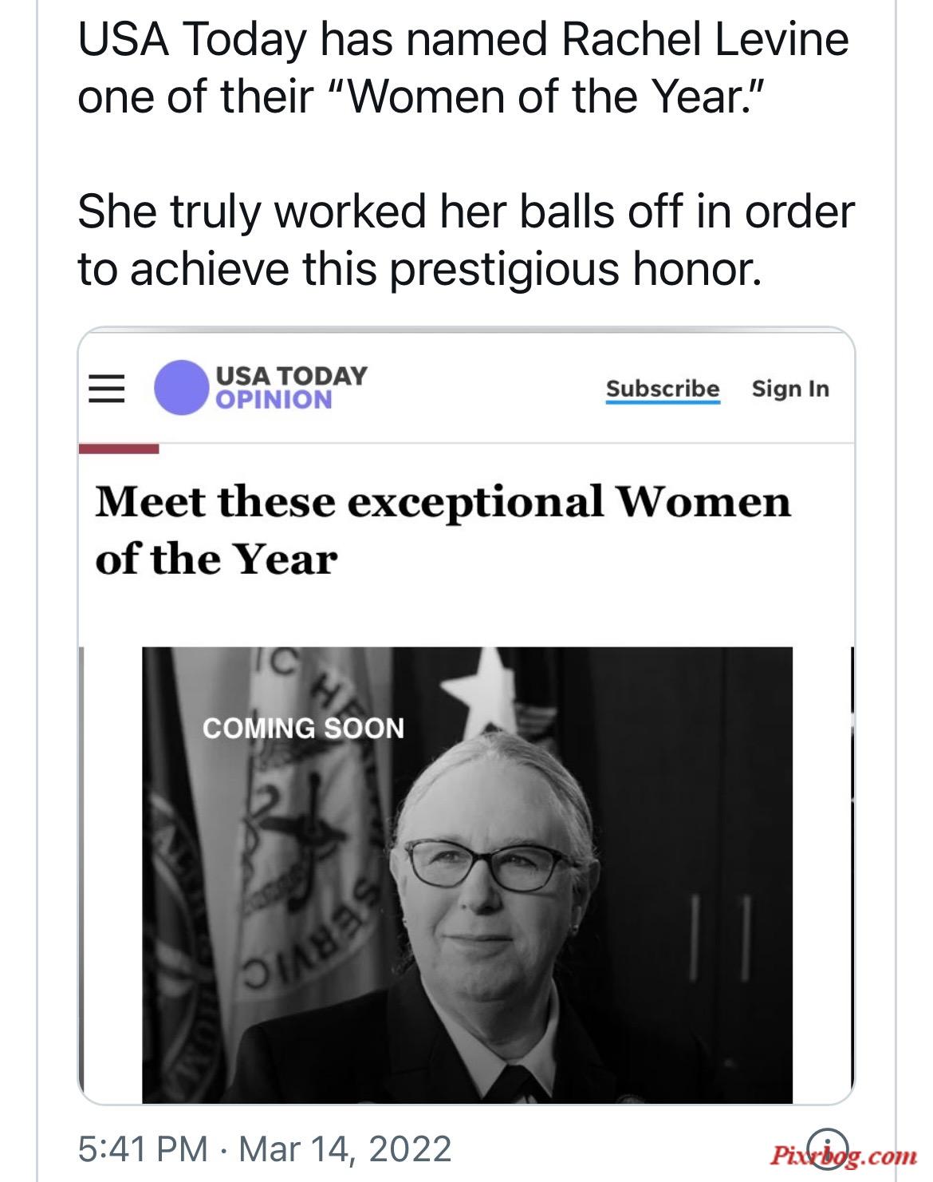Click the Mar 14, 2022 date
This screenshot has width=933, height=1182.
[x=345, y=1148]
